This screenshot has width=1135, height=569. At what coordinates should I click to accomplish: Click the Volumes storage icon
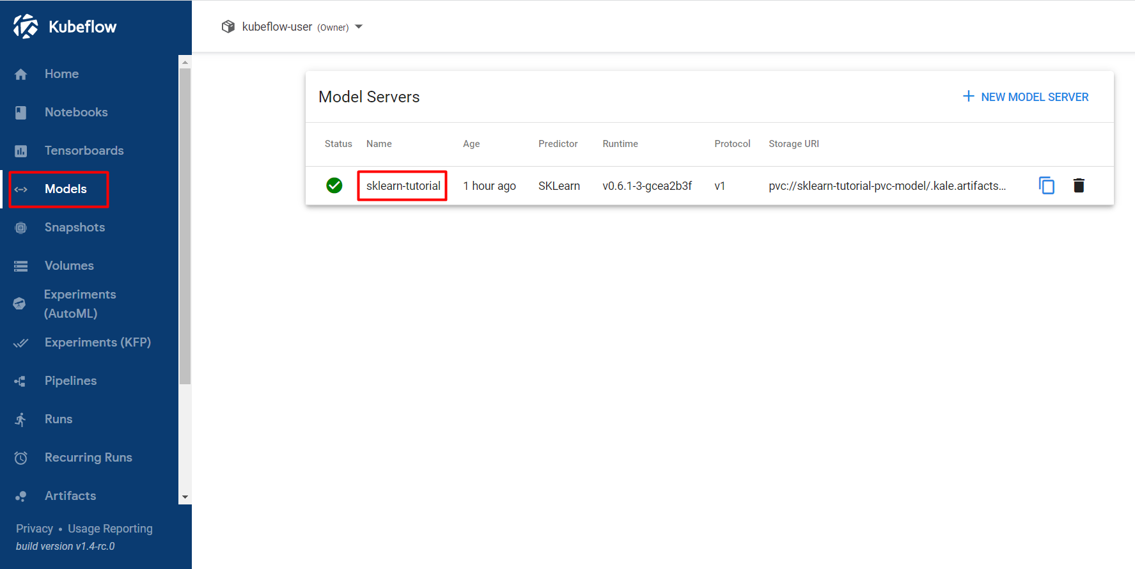pos(21,266)
